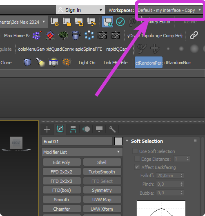Select the medium soft brush dot

click(x=181, y=49)
